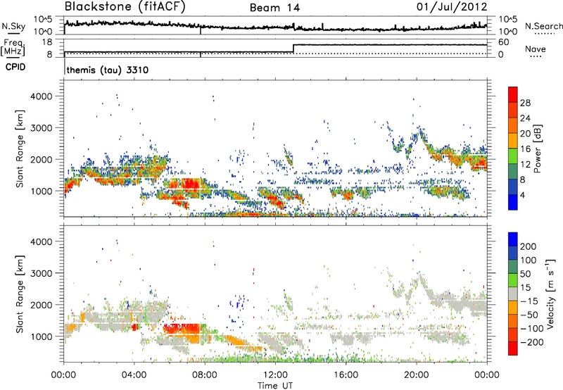Select the '4' label on Power colorbar
563x390 pixels.
point(522,195)
